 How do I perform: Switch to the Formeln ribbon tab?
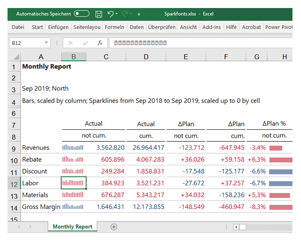114,27
